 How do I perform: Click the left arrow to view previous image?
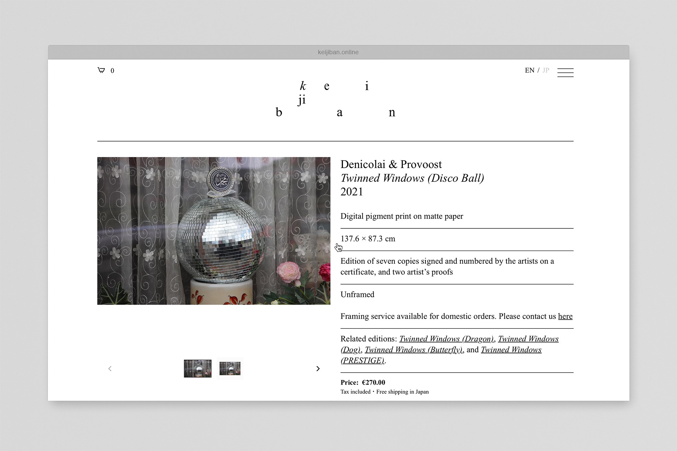[x=110, y=368]
